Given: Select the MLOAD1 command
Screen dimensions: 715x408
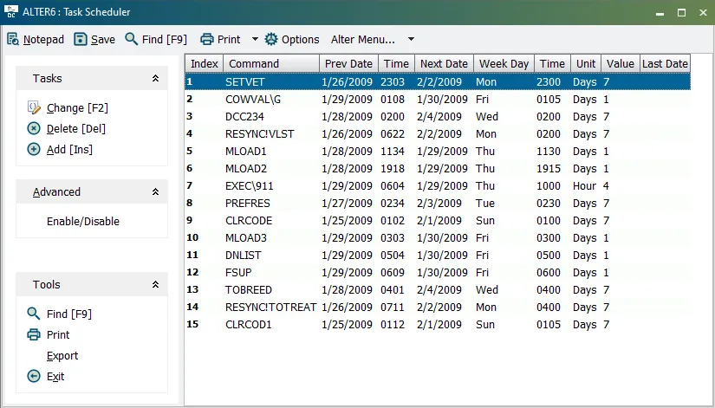Looking at the screenshot, I should (x=246, y=152).
